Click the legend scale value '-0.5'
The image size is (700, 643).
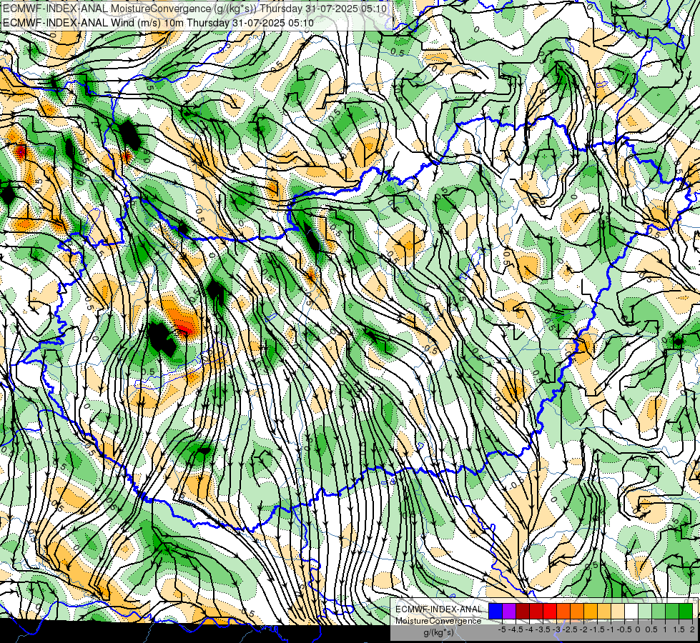point(624,629)
